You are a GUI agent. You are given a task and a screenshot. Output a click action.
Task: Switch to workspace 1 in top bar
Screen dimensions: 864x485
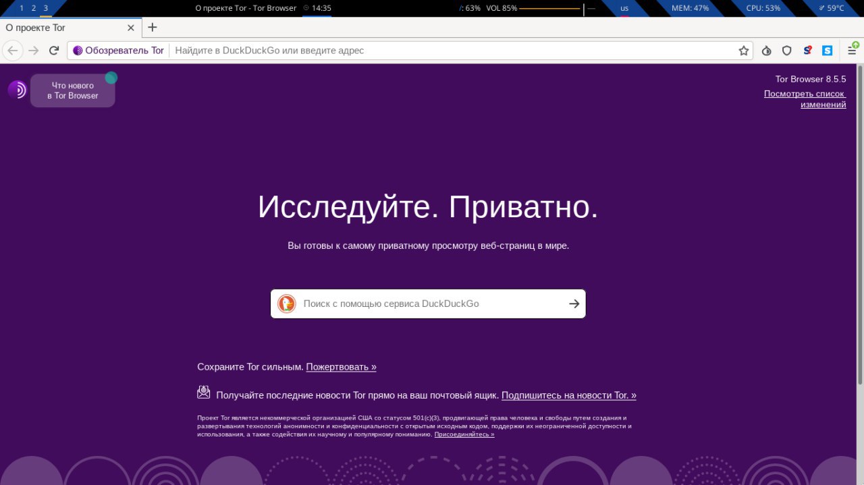click(22, 8)
